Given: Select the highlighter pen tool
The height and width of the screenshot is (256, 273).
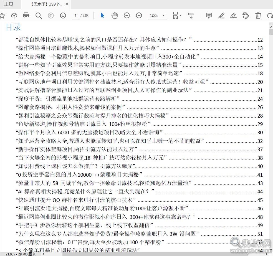Looking at the screenshot, I should pyautogui.click(x=221, y=16).
